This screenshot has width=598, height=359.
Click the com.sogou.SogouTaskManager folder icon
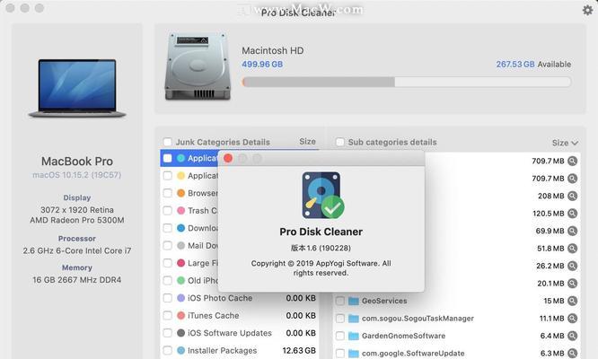point(354,319)
